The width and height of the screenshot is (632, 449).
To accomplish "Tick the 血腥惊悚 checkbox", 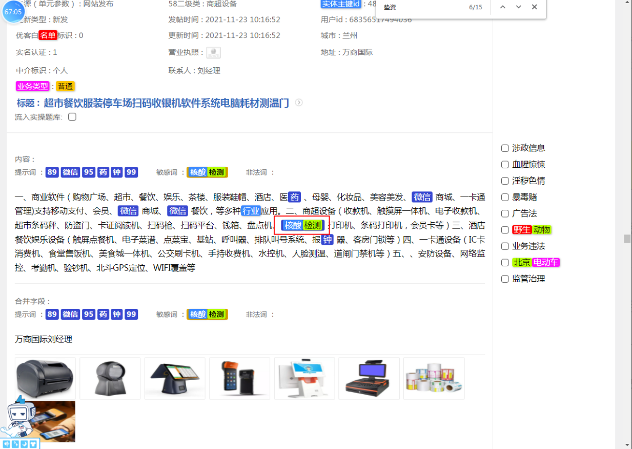I will point(505,165).
